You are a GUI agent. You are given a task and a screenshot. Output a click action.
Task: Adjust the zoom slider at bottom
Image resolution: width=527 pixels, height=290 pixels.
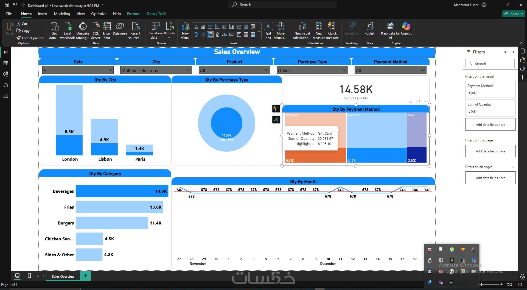click(491, 285)
